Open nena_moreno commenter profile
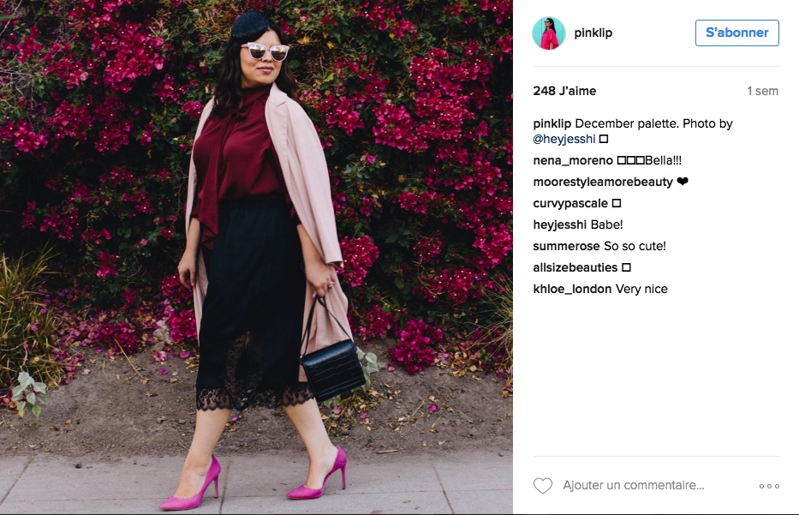 pyautogui.click(x=573, y=160)
